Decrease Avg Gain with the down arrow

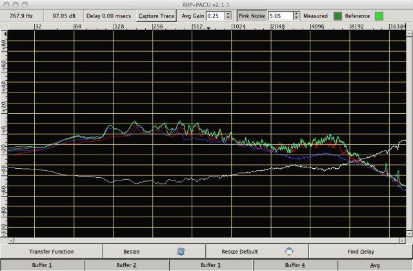[x=228, y=17]
